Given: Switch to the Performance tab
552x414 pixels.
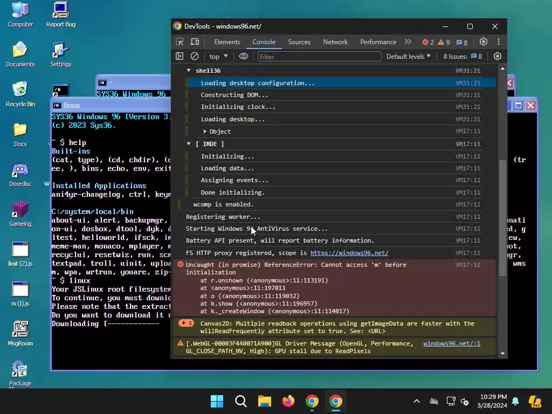Looking at the screenshot, I should point(378,42).
